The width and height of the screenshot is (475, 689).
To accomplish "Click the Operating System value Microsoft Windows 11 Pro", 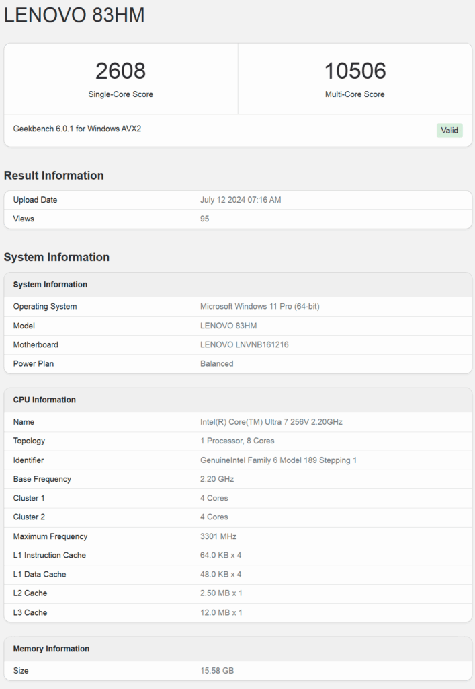I will click(259, 306).
